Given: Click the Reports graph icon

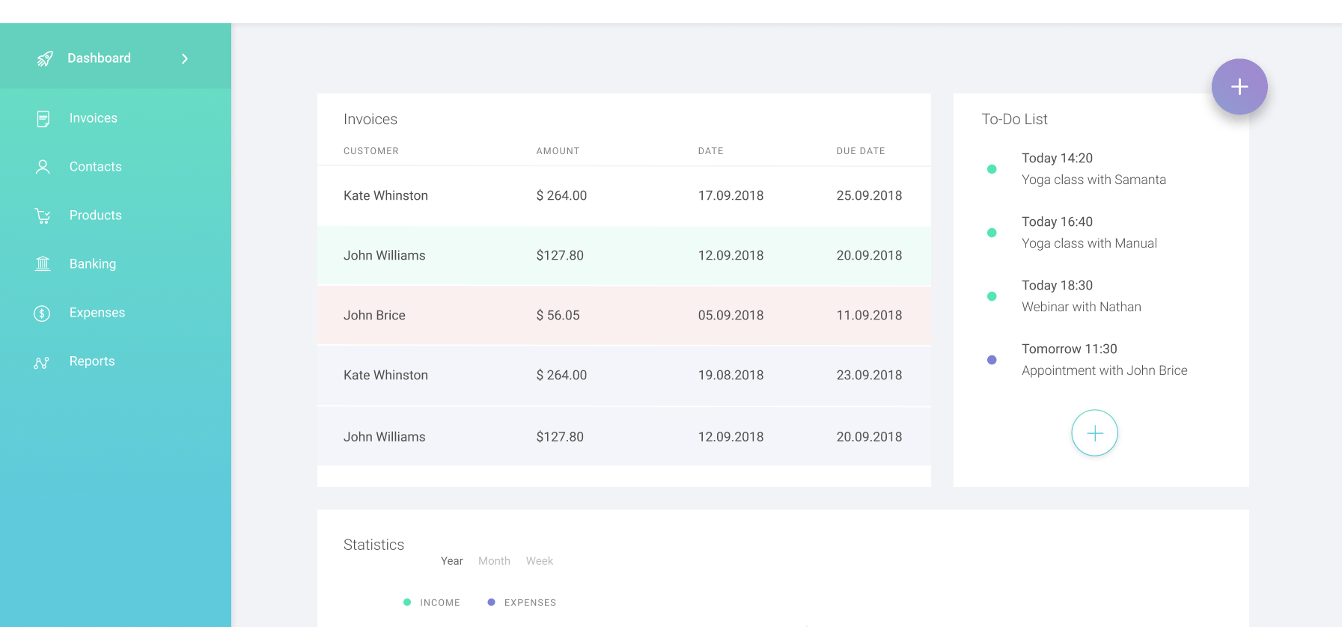Looking at the screenshot, I should coord(42,362).
